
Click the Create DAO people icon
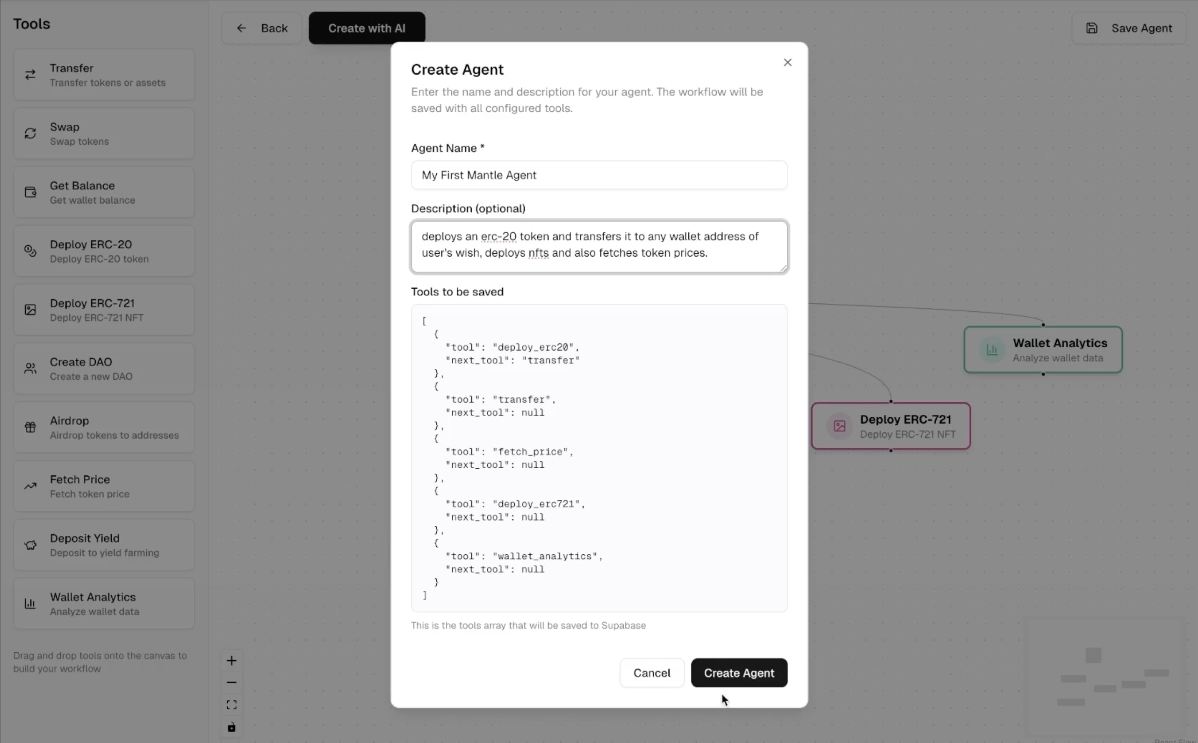coord(30,369)
